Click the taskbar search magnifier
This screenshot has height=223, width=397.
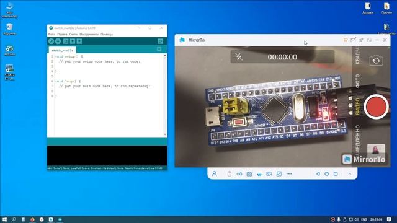[x=14, y=219]
